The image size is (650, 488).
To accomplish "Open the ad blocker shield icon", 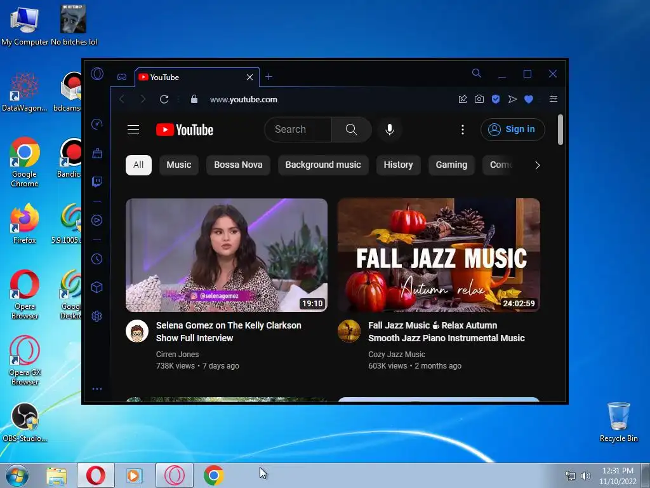I will pyautogui.click(x=495, y=99).
